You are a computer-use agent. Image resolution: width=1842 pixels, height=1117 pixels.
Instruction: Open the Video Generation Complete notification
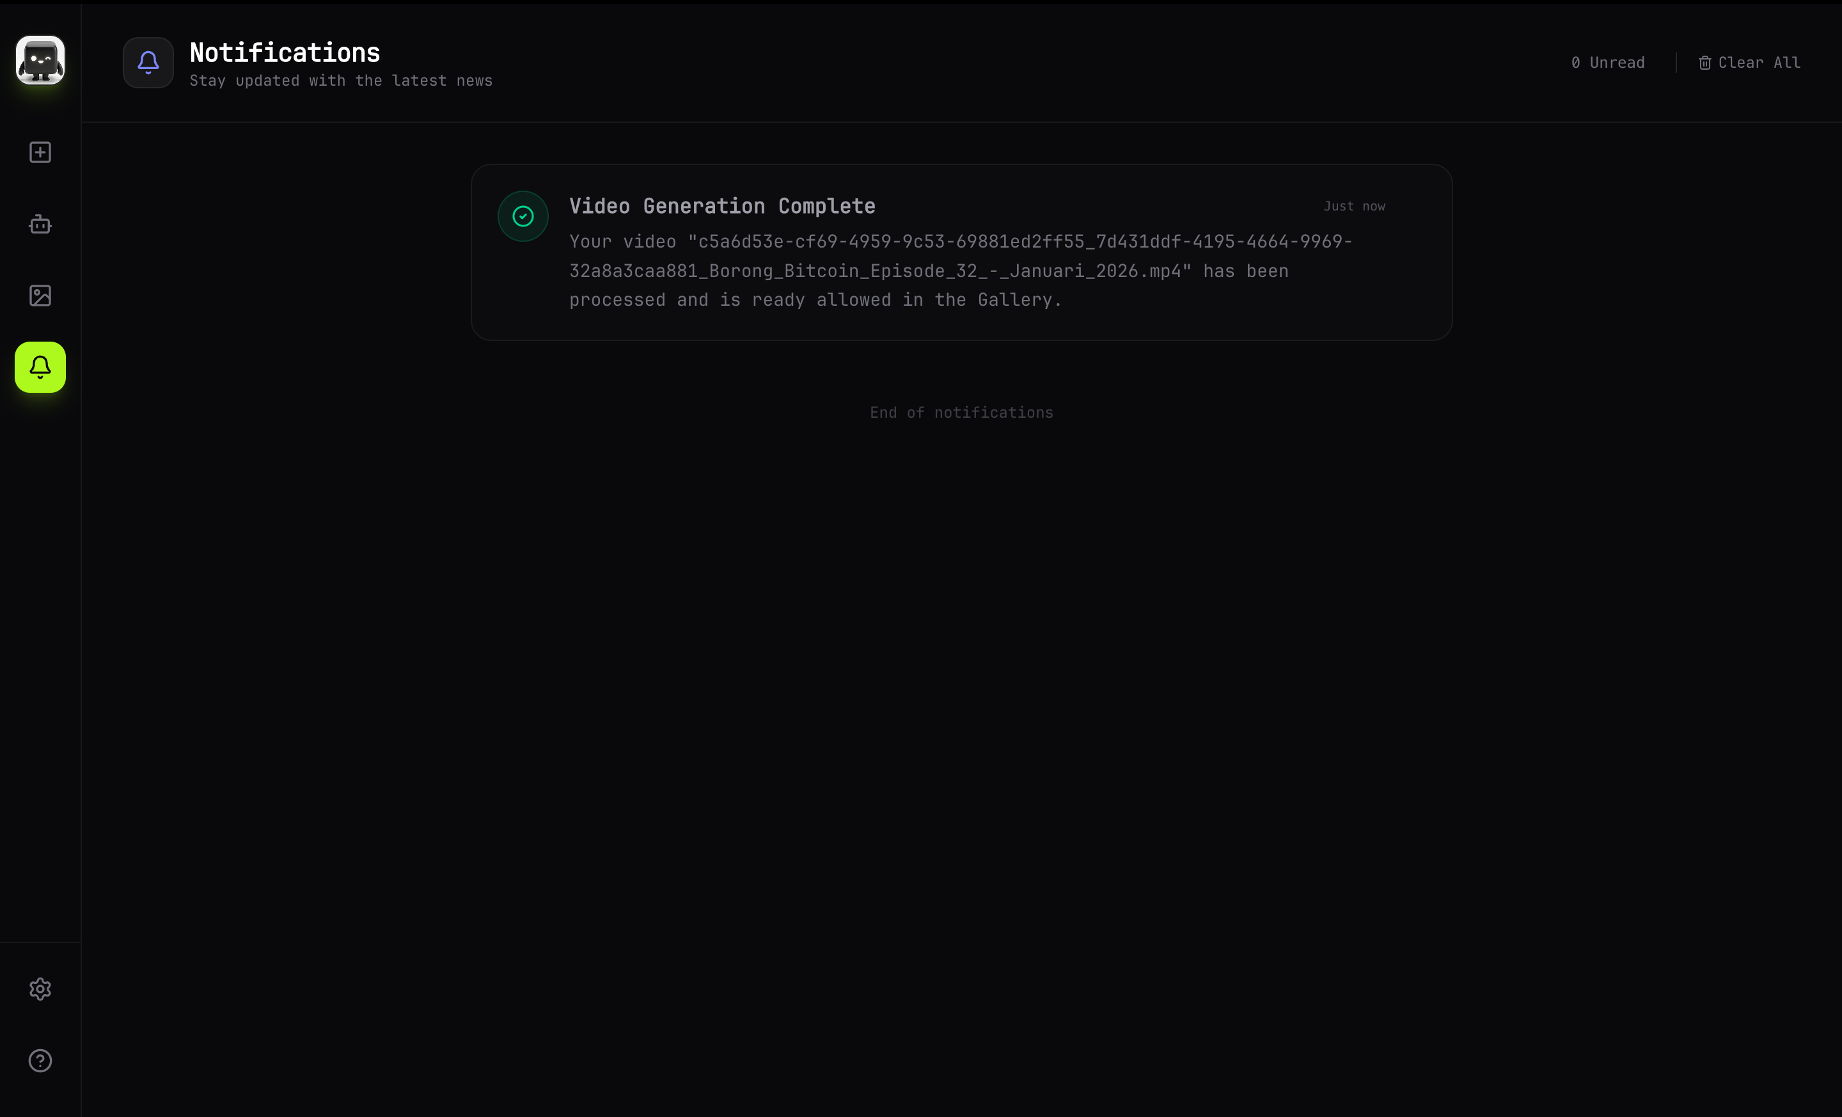(961, 252)
